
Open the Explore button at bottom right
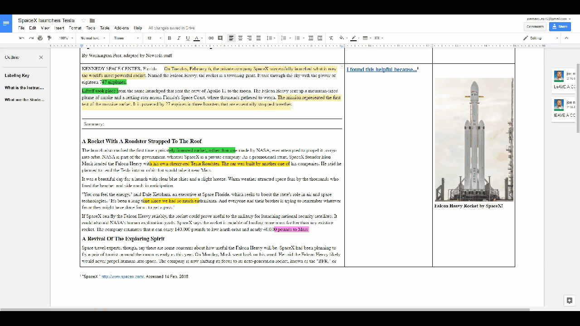570,301
